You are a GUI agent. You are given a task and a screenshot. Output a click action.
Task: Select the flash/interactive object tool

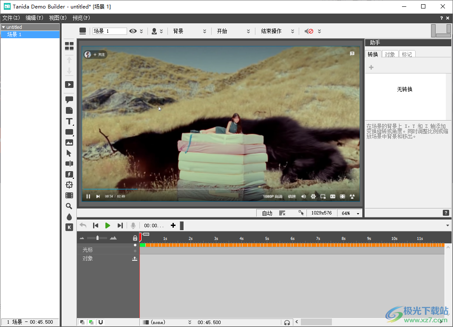(x=69, y=174)
